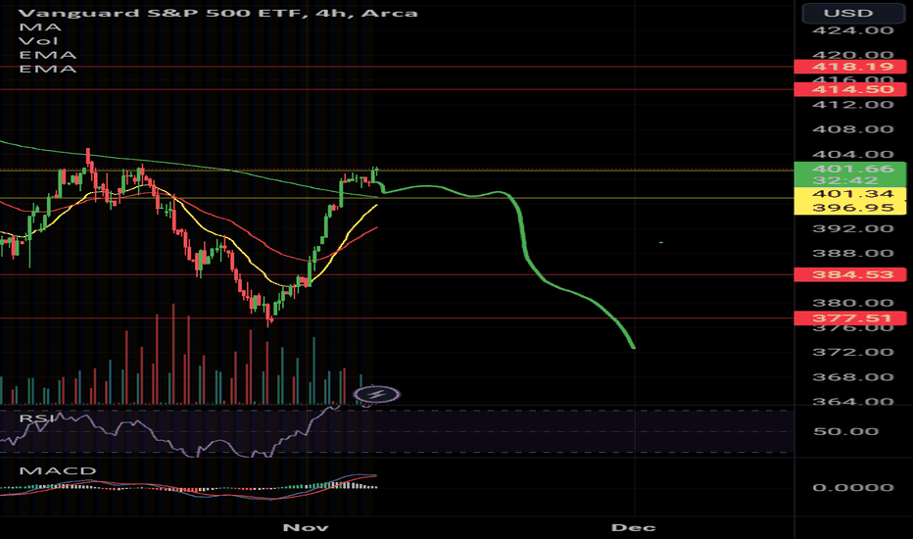
Task: Click the 377.51 red price label
Action: click(850, 318)
